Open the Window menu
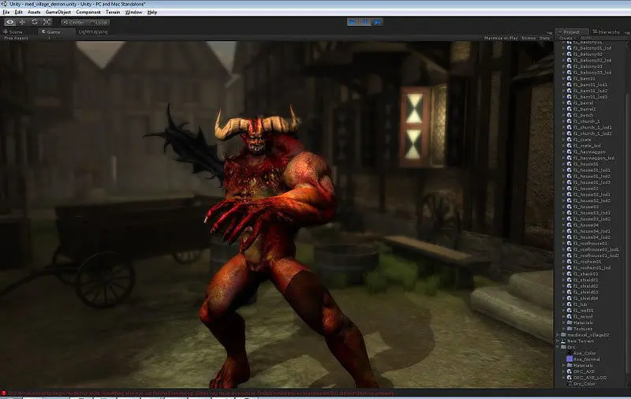The image size is (631, 399). pyautogui.click(x=133, y=12)
